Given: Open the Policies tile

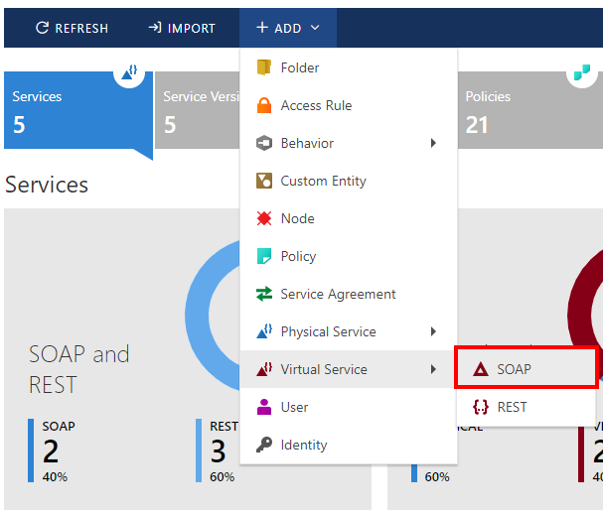Looking at the screenshot, I should click(x=527, y=109).
